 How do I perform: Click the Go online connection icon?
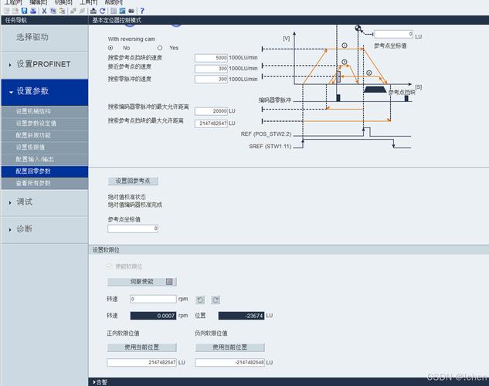pos(73,11)
